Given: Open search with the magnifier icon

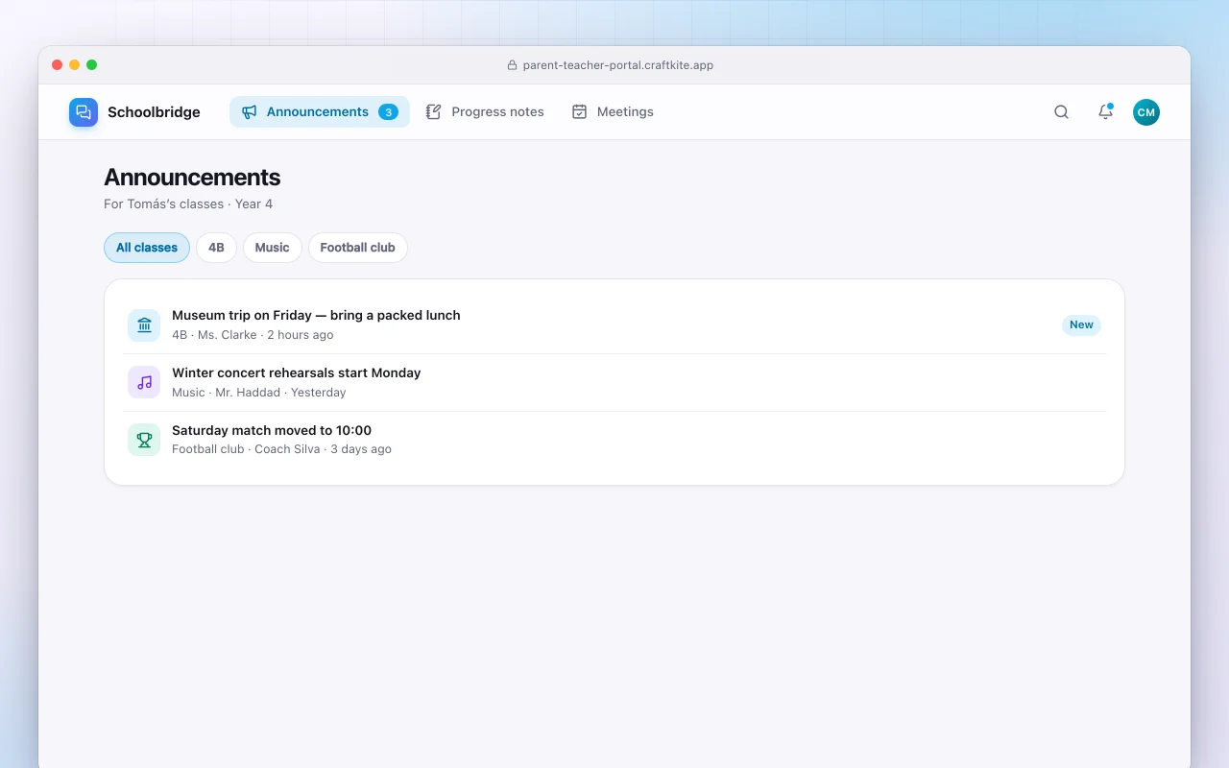Looking at the screenshot, I should [x=1061, y=112].
